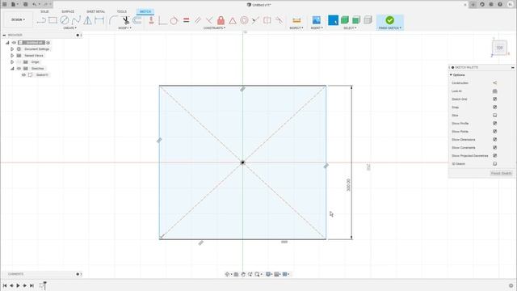The image size is (517, 291).
Task: Apply the Parallel constraint
Action: pos(197,20)
